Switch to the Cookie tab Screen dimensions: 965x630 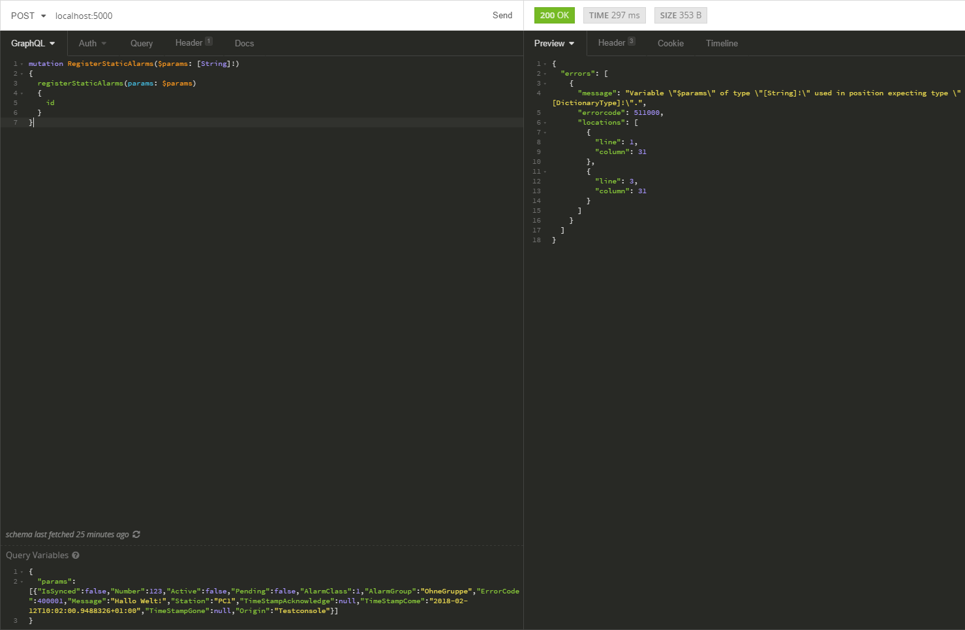click(x=671, y=43)
